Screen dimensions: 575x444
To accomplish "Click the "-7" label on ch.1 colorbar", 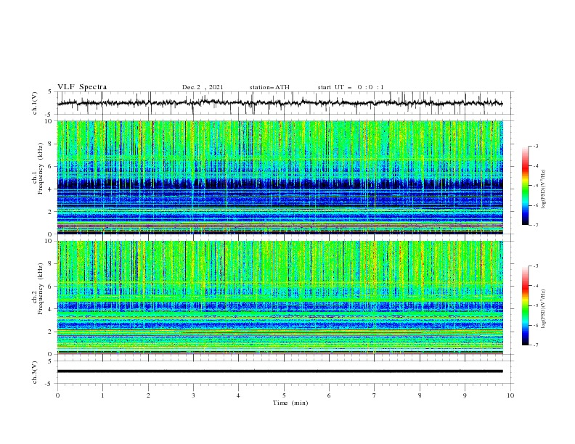I will pos(536,225).
